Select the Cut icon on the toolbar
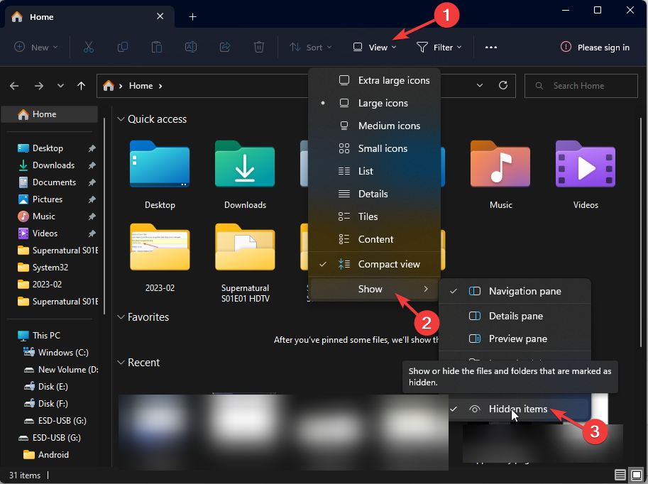648x484 pixels. tap(88, 47)
